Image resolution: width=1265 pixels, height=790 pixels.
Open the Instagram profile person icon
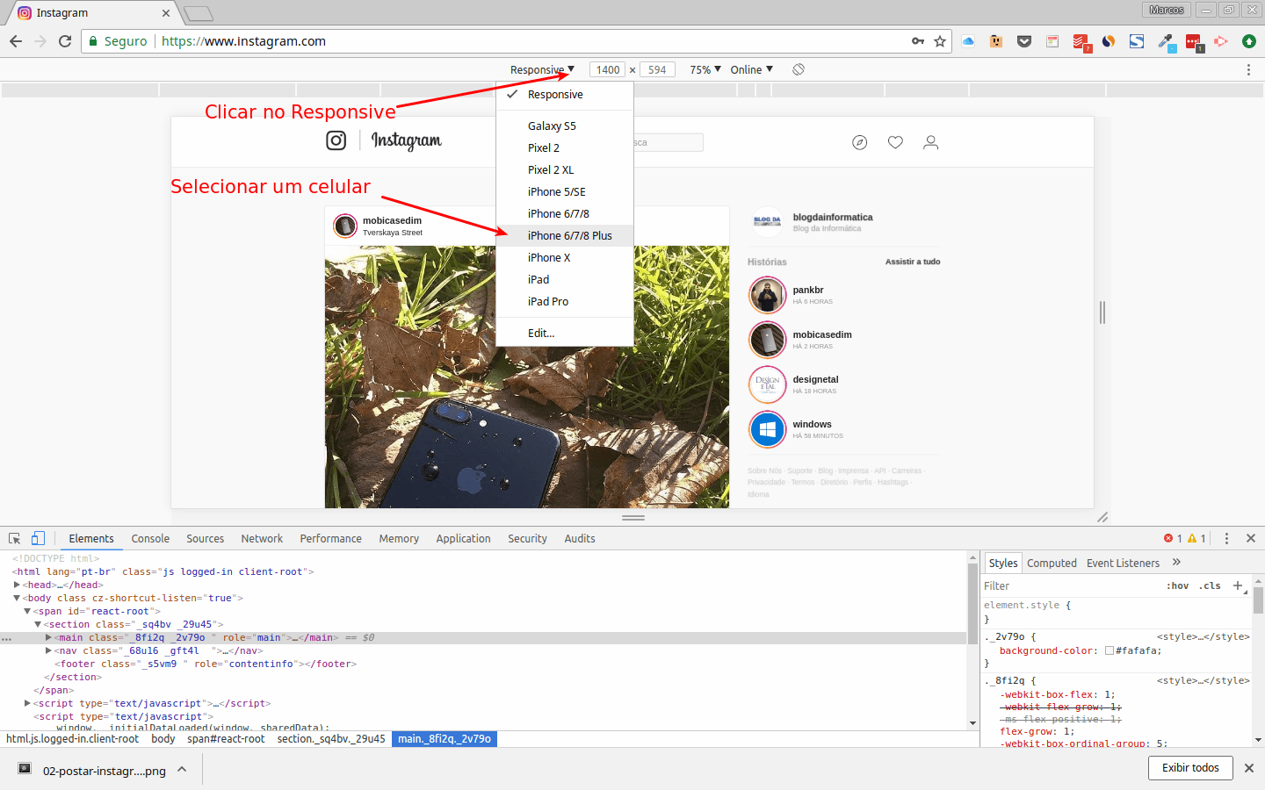pos(930,142)
